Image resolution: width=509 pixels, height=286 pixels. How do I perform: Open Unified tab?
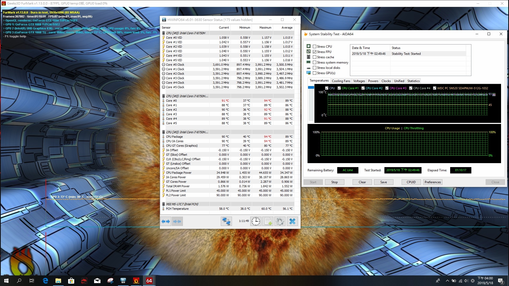(399, 81)
